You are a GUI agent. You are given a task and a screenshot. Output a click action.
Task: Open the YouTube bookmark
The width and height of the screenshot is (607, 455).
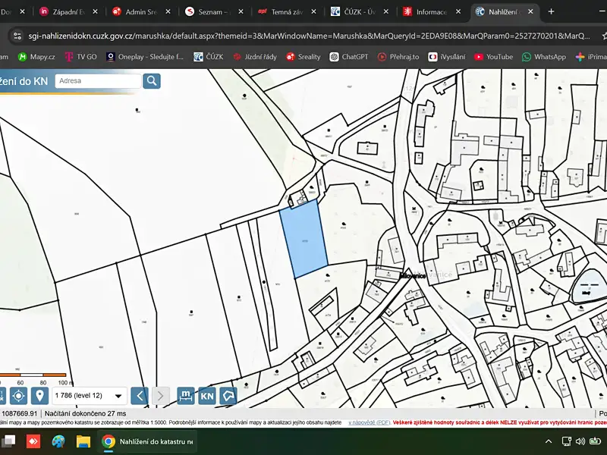pyautogui.click(x=494, y=57)
